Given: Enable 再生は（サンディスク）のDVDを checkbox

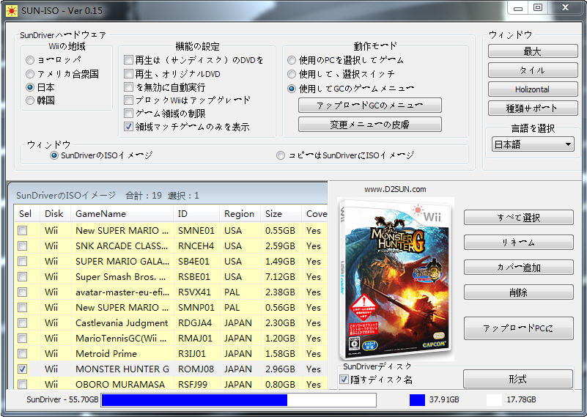Looking at the screenshot, I should 128,60.
